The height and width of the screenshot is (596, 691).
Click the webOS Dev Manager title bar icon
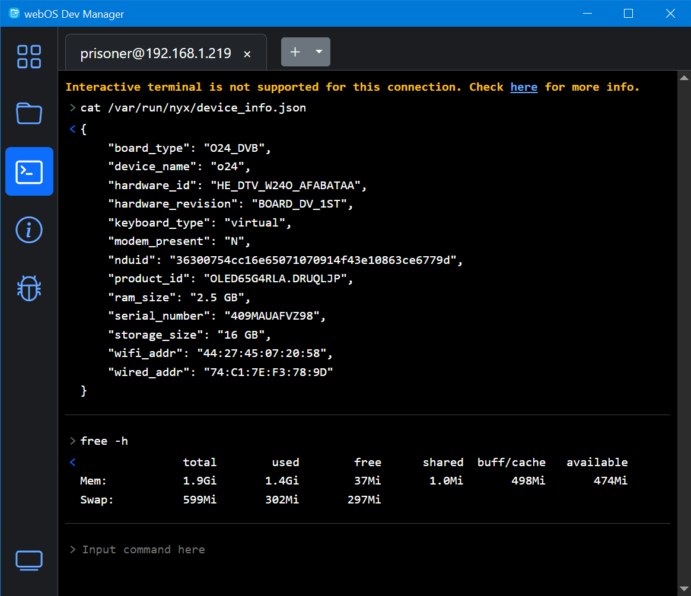tap(14, 14)
